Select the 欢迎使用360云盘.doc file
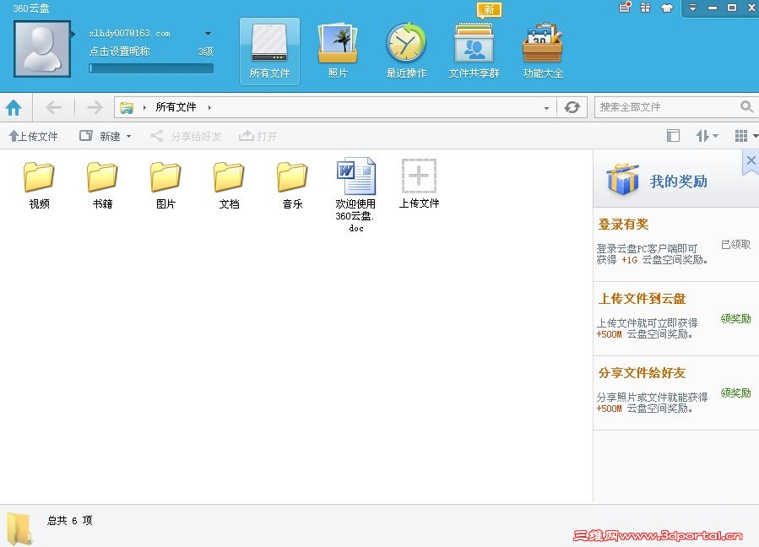The width and height of the screenshot is (759, 547). 355,195
